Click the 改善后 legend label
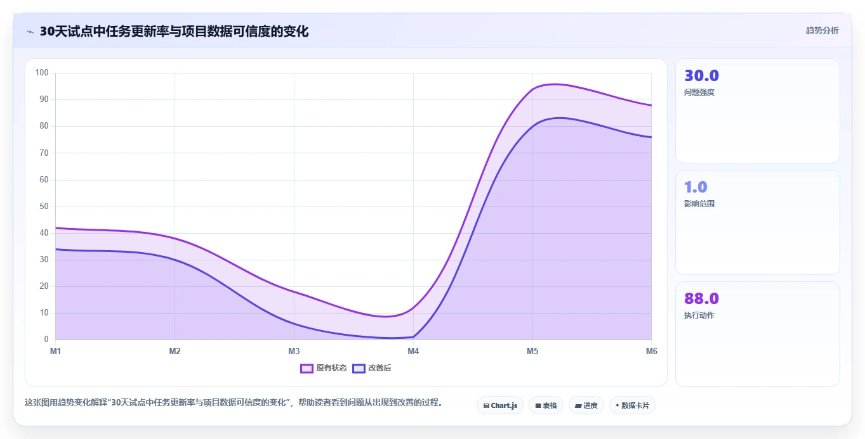 [380, 368]
